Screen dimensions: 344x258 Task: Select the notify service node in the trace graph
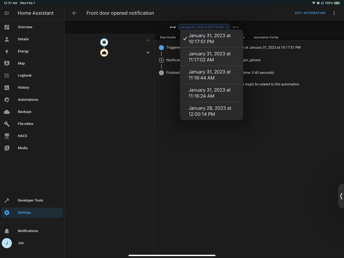[104, 52]
